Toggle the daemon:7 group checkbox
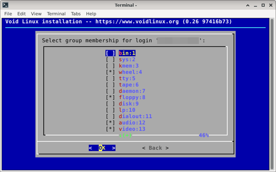Image resolution: width=276 pixels, height=172 pixels. tap(110, 91)
